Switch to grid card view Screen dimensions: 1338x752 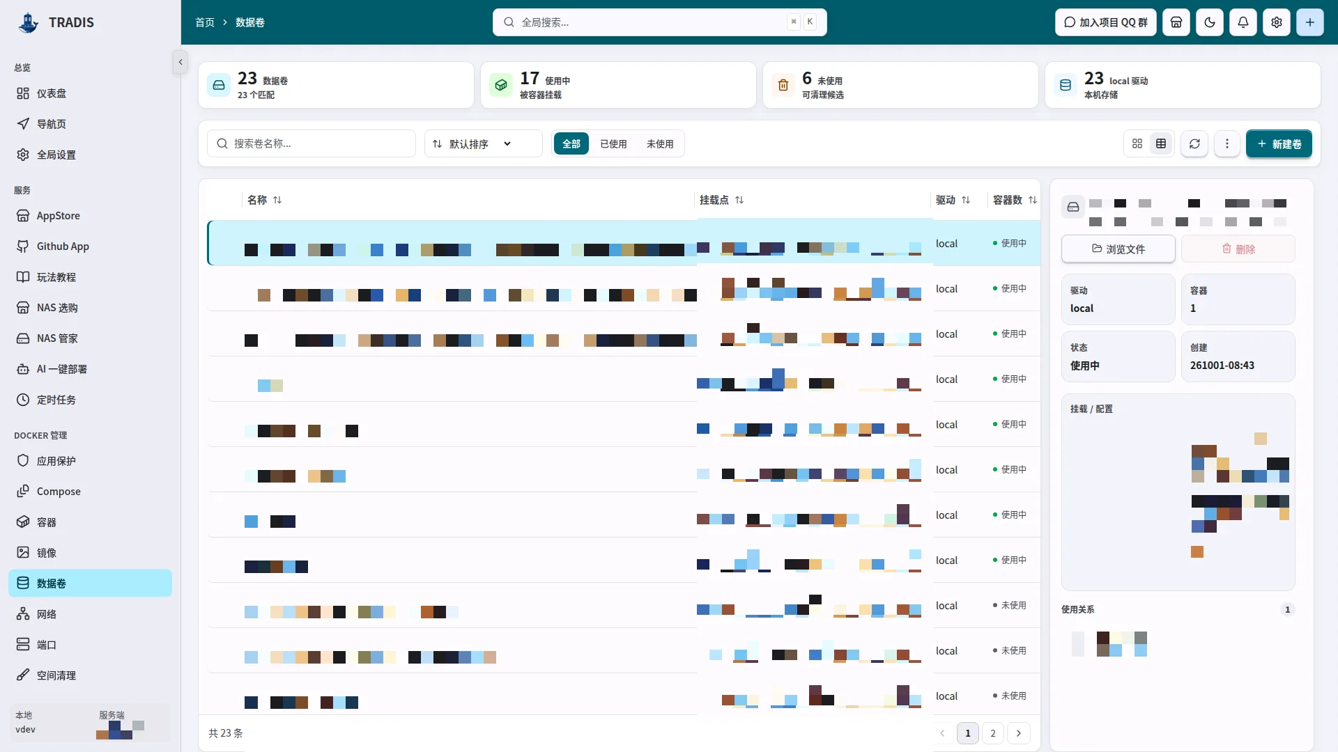point(1137,143)
